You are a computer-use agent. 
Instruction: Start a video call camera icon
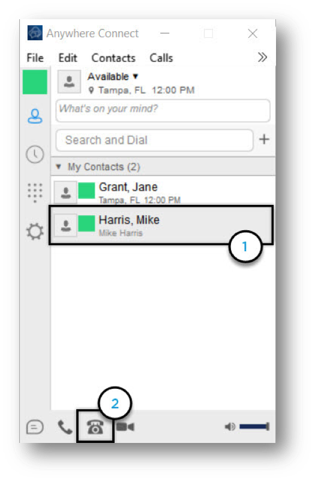[x=125, y=427]
